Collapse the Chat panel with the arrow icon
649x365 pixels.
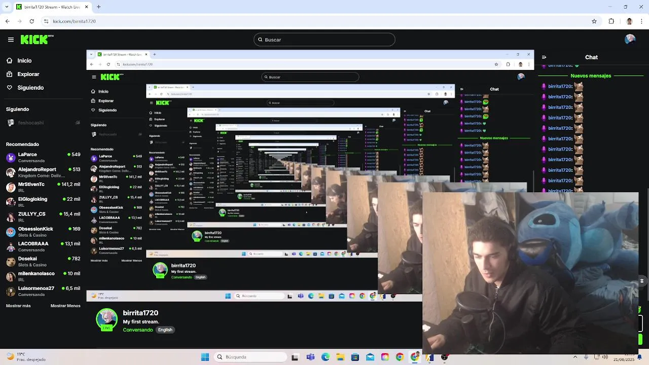544,57
